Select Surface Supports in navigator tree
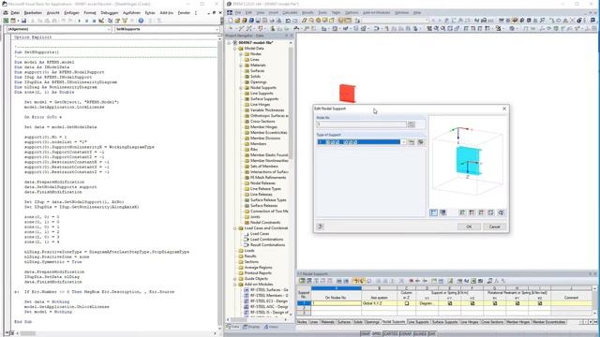 (x=264, y=99)
